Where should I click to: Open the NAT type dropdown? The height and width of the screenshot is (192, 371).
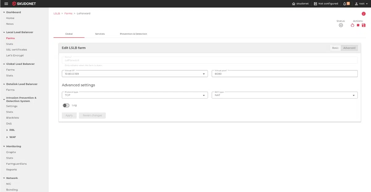click(354, 95)
